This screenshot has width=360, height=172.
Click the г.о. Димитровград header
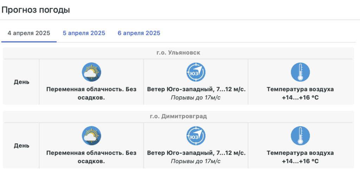pos(178,116)
